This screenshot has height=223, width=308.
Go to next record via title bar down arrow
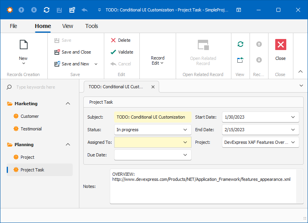point(34,10)
